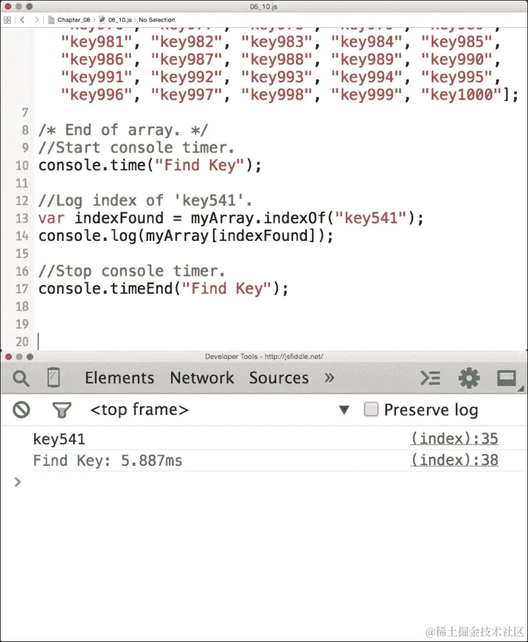Screen dimensions: 528x642
Task: Click line number 17 in the gutter
Action: (x=22, y=289)
